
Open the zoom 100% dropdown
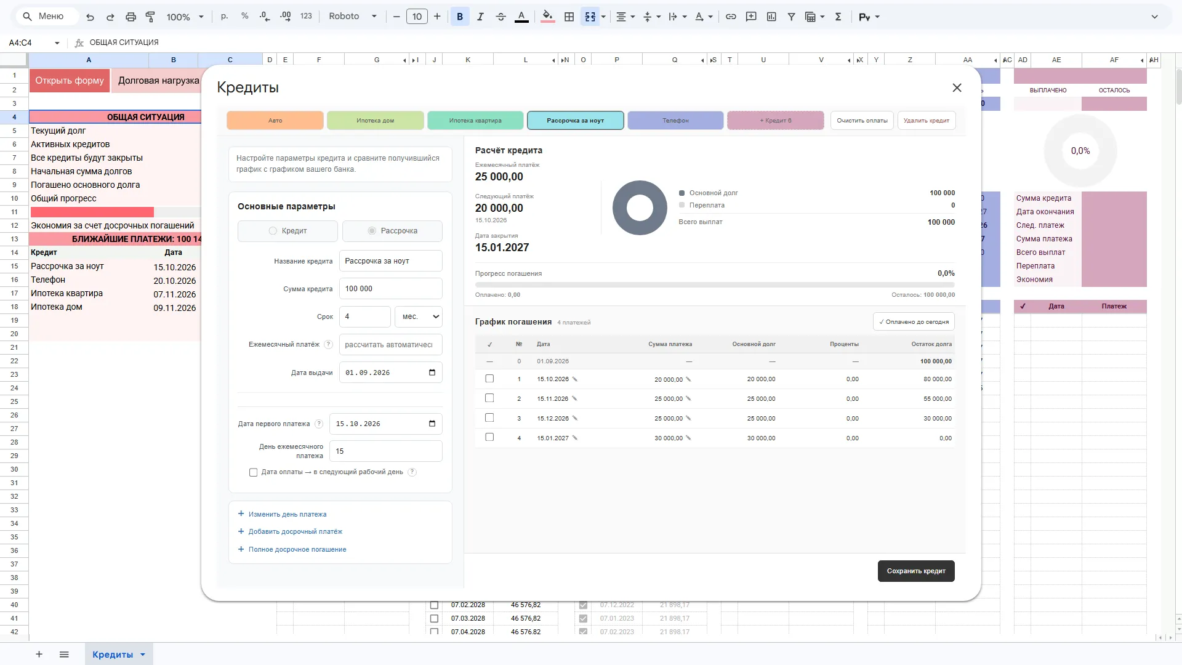click(x=185, y=17)
